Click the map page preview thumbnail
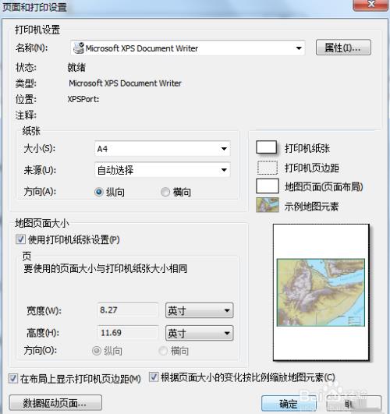Screen dimensions: 390x414 coord(321,292)
